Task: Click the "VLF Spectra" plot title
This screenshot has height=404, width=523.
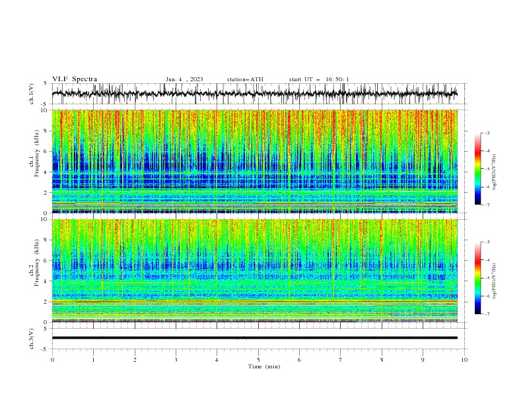Action: (x=75, y=79)
